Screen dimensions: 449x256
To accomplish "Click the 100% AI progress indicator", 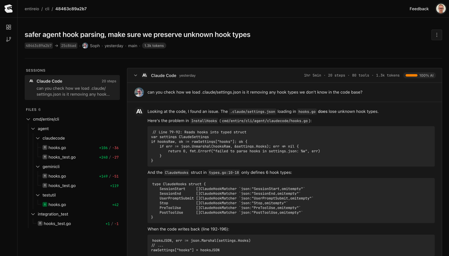I will 420,75.
